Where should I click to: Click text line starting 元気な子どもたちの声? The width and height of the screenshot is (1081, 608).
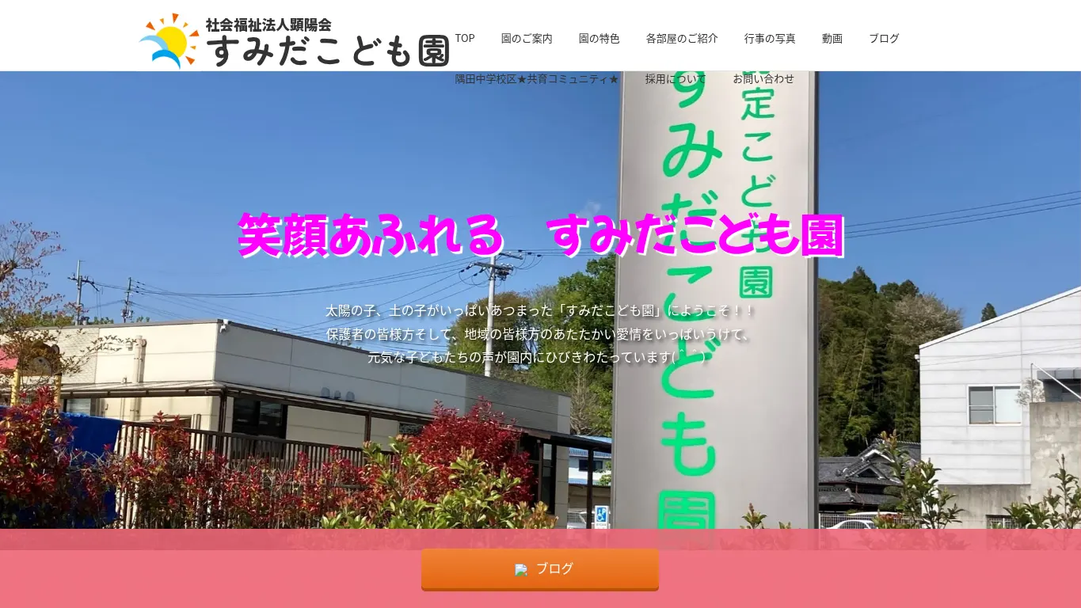pyautogui.click(x=536, y=357)
